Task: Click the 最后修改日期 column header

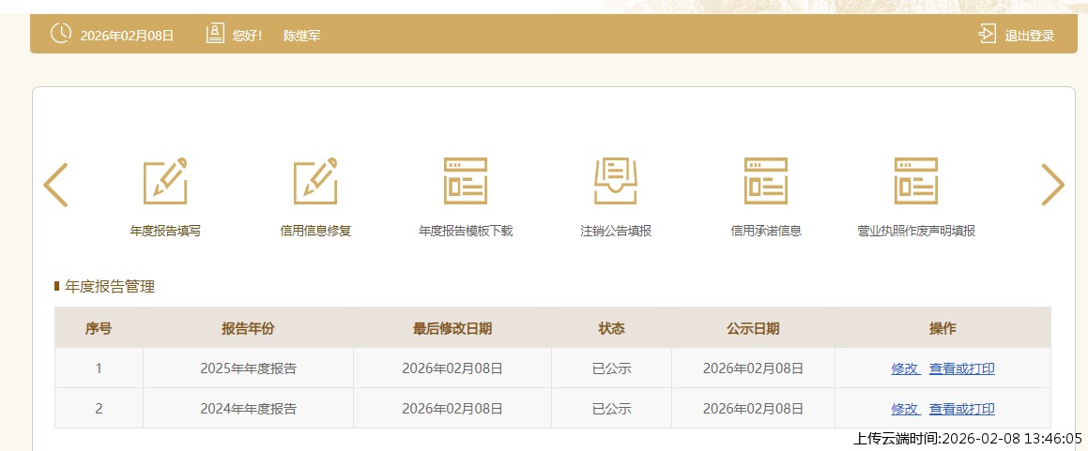Action: click(x=452, y=328)
